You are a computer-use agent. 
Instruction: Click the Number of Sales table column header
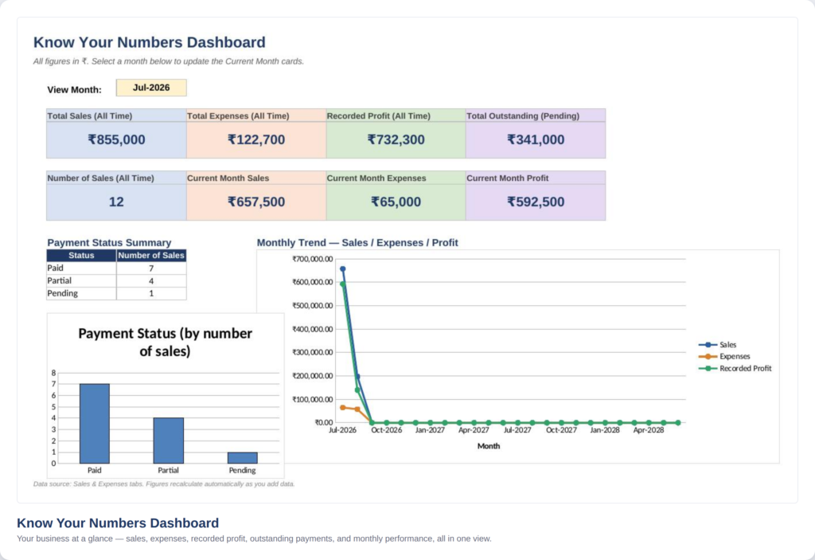coord(151,256)
